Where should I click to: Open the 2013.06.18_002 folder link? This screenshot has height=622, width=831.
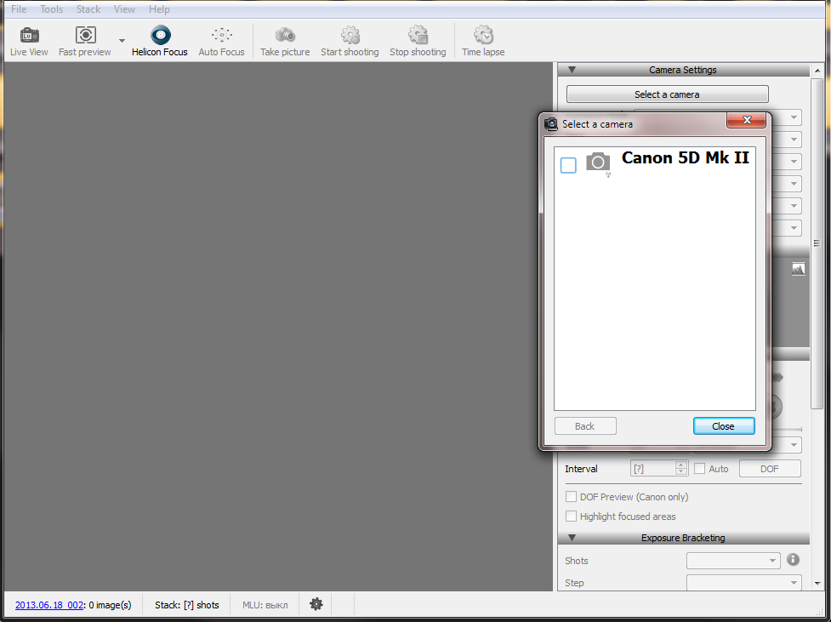coord(49,605)
